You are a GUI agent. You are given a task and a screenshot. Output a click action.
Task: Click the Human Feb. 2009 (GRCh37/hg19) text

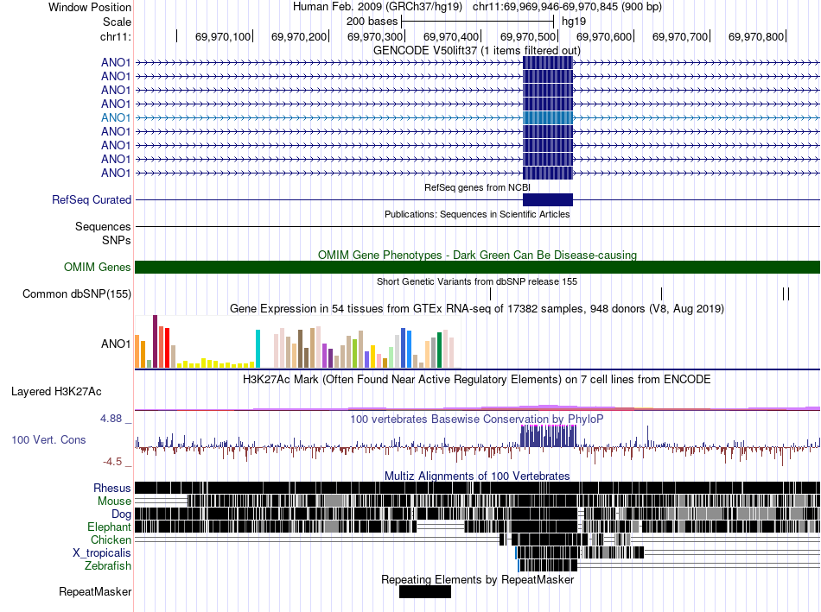[x=378, y=7]
